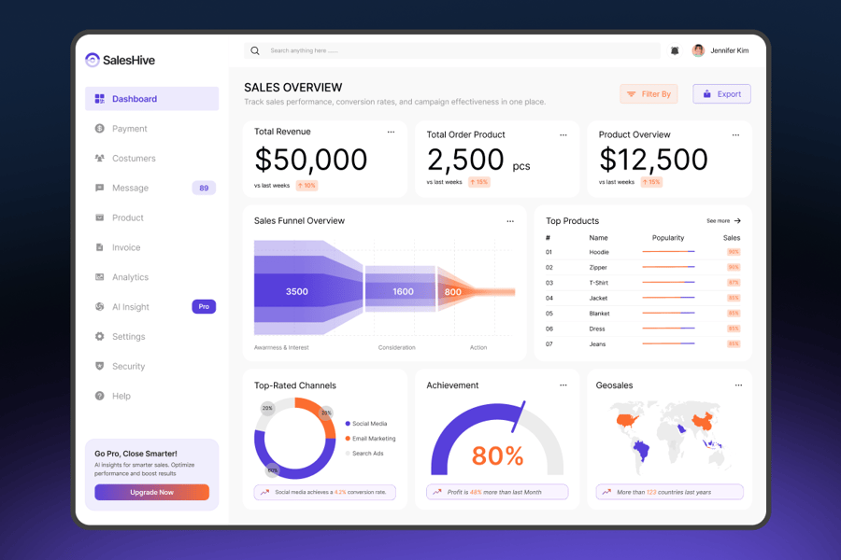Open Achievement card three-dot menu
The width and height of the screenshot is (841, 560).
563,385
